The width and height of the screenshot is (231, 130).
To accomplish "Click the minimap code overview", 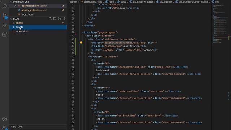I will click(x=220, y=23).
